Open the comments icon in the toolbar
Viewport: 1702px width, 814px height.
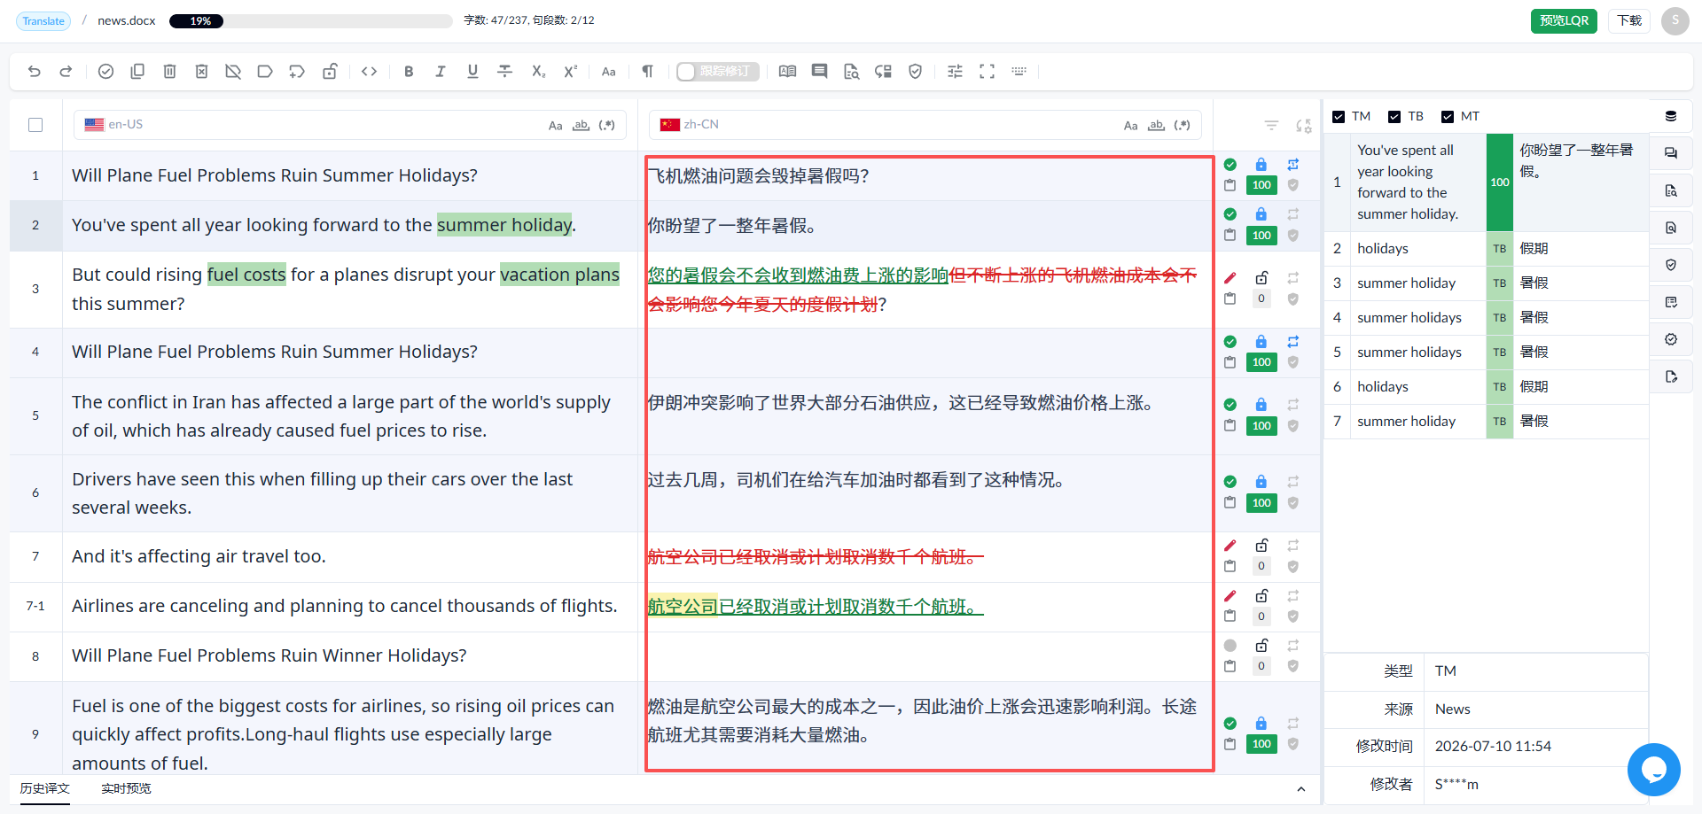[819, 72]
